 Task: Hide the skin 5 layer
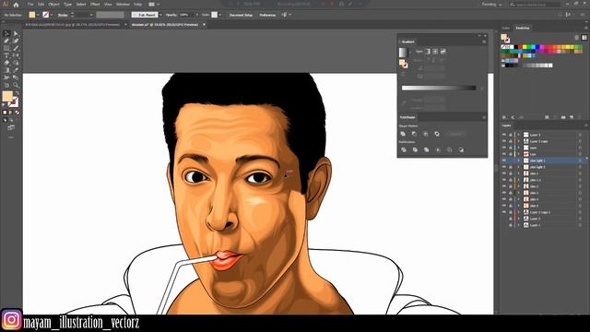point(504,206)
